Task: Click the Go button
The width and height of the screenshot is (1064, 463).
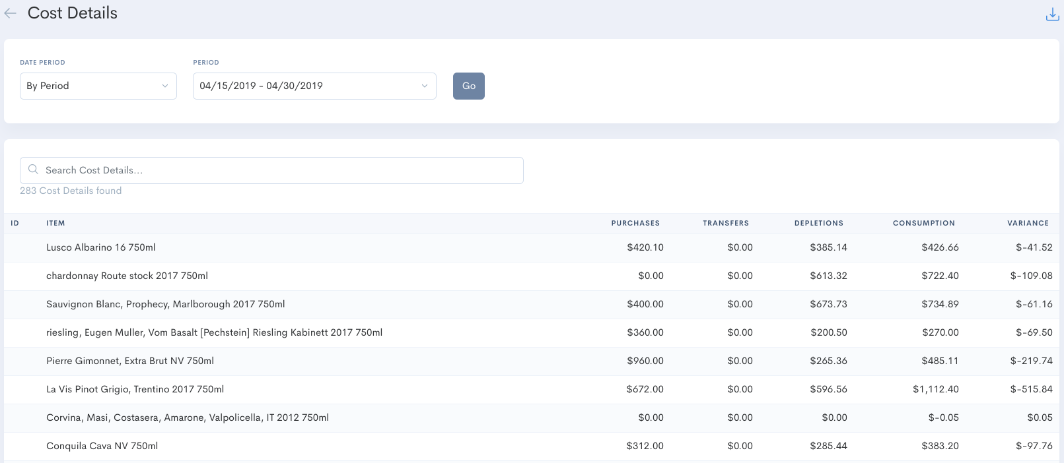Action: [469, 86]
